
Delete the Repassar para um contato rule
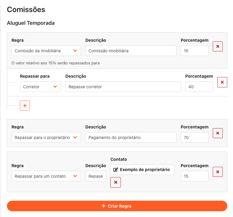218,172
